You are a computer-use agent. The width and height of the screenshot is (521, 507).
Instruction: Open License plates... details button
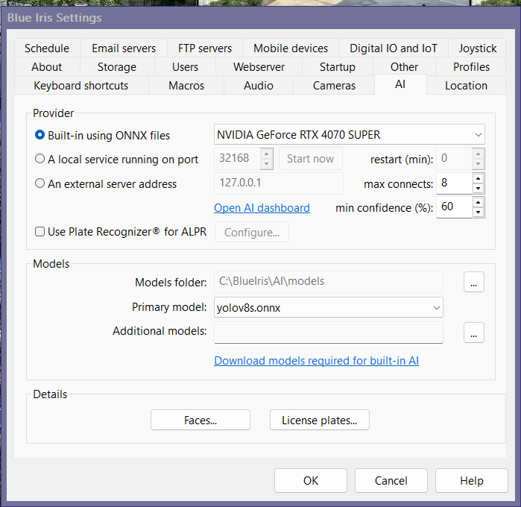coord(319,421)
